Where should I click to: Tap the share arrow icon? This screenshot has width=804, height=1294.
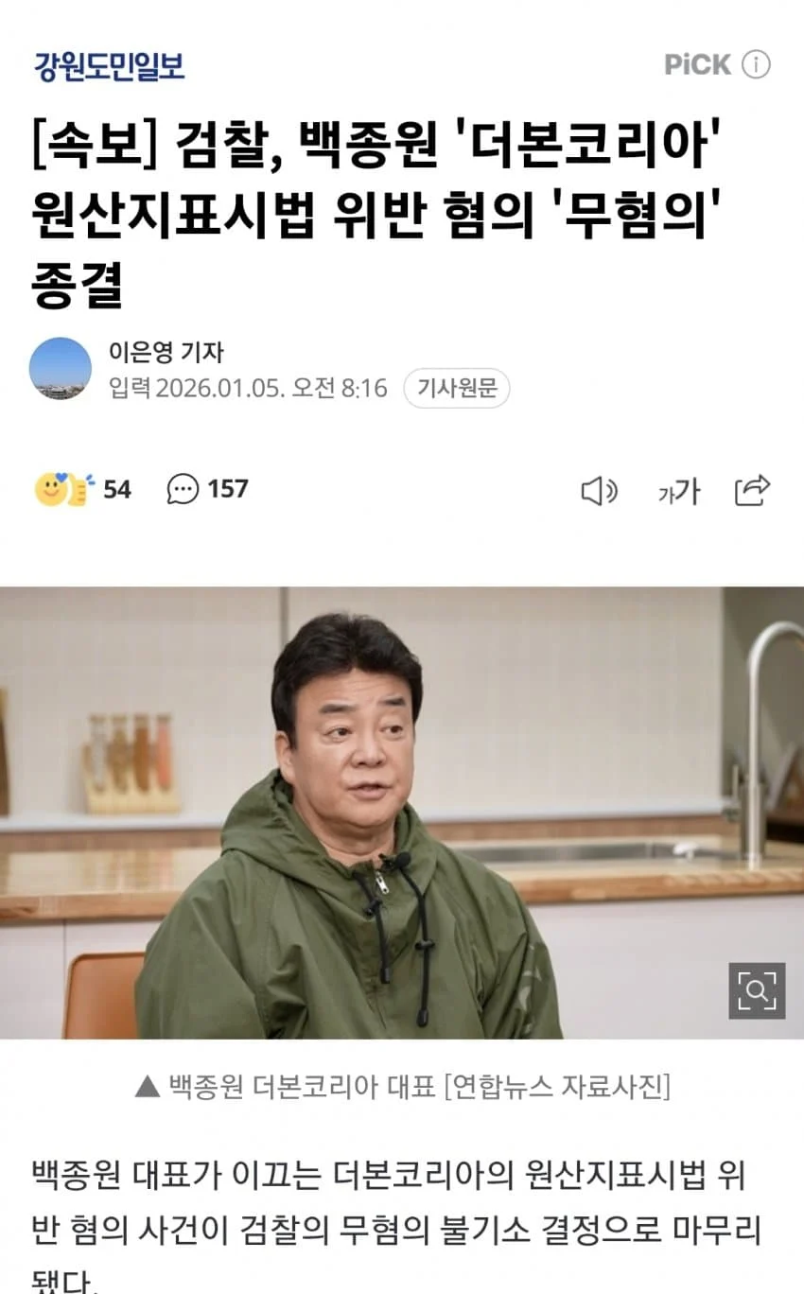pyautogui.click(x=753, y=490)
